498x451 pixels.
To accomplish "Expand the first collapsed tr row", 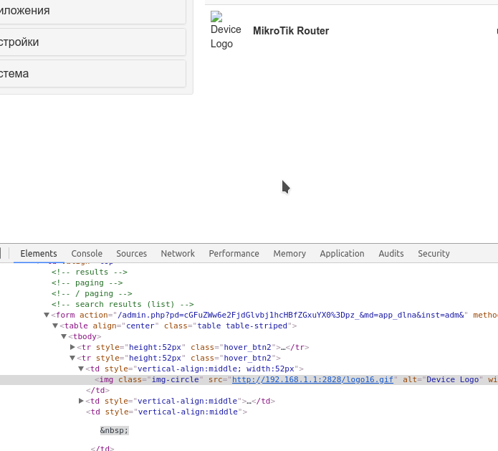I will [x=72, y=347].
